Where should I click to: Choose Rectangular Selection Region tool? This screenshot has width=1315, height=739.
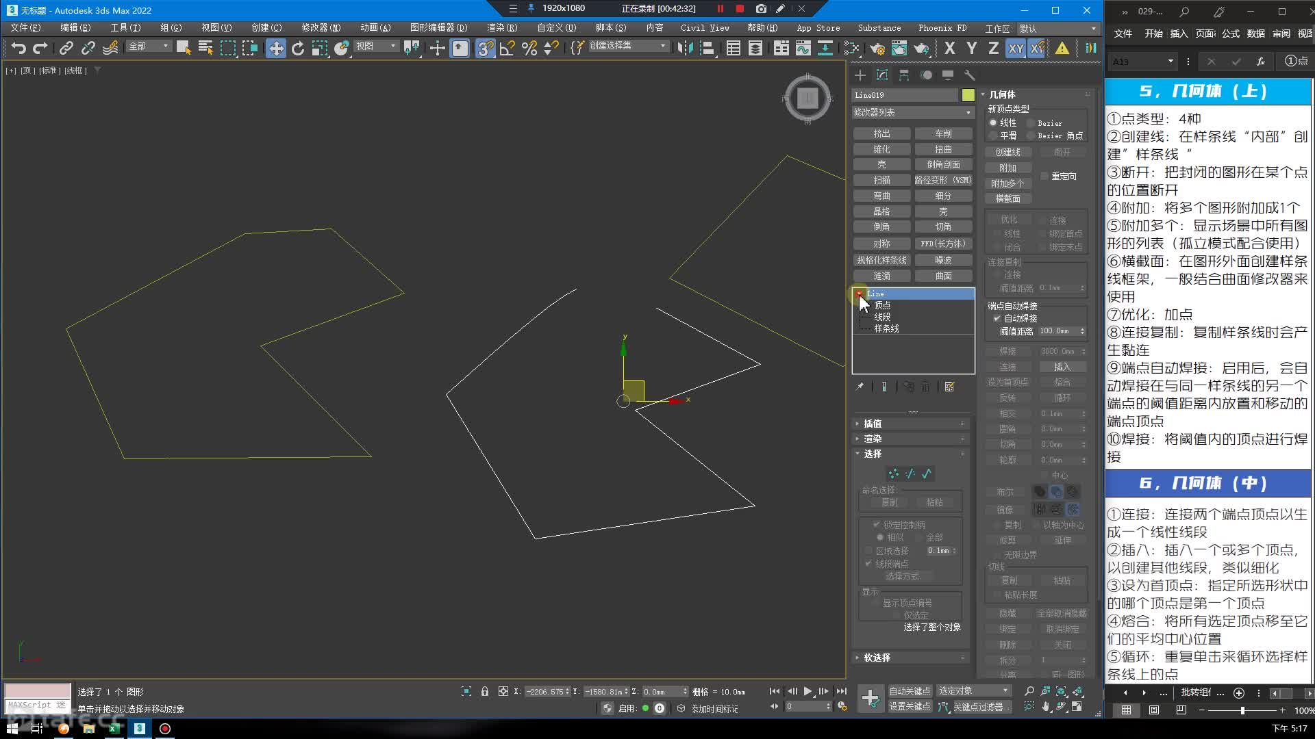click(227, 48)
